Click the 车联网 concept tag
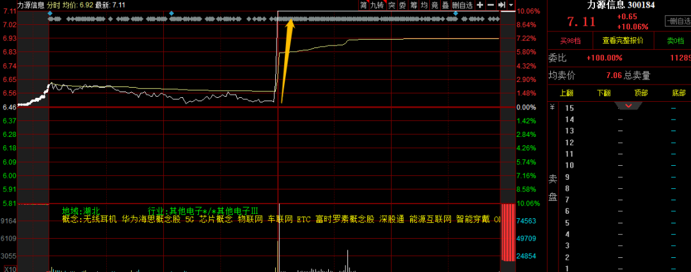 tap(280, 219)
